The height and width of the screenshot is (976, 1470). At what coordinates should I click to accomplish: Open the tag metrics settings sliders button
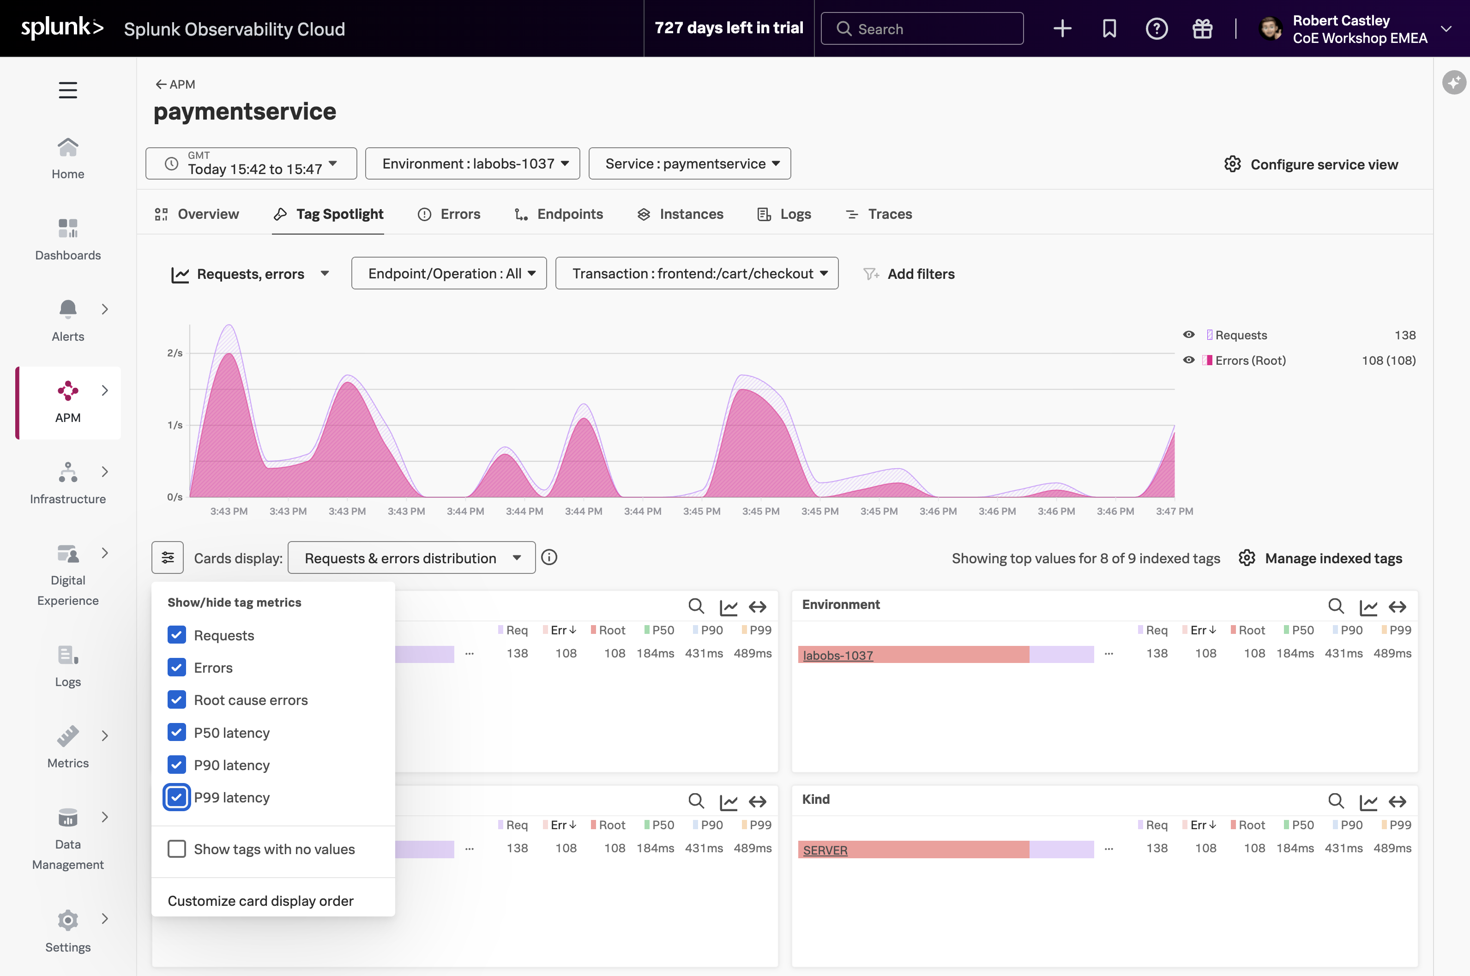pos(168,558)
